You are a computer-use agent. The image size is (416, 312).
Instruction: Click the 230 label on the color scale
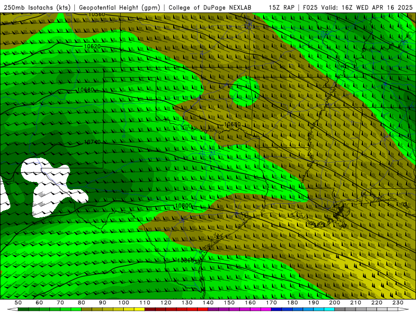pos(398,303)
